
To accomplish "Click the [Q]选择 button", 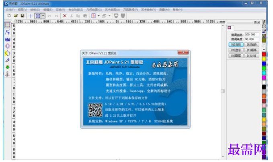I will (236, 45).
